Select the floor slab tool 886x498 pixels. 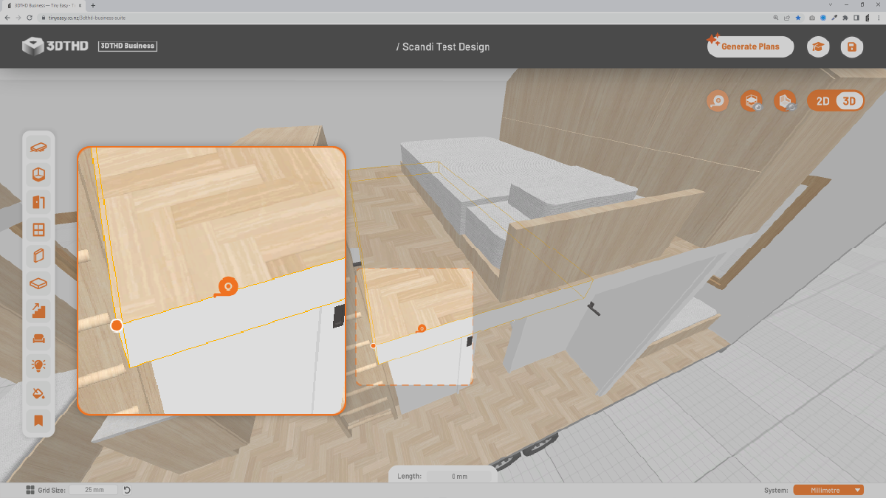coord(38,283)
